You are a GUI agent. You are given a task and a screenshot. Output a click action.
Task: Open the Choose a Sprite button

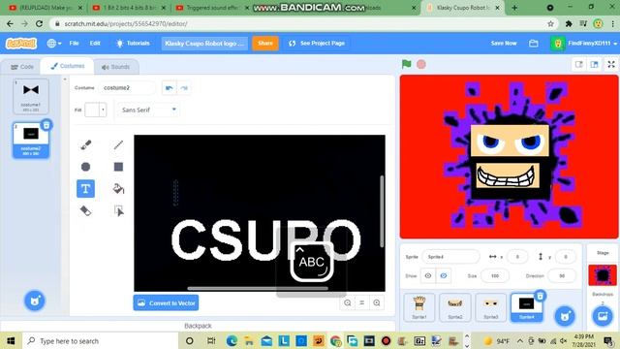(565, 316)
